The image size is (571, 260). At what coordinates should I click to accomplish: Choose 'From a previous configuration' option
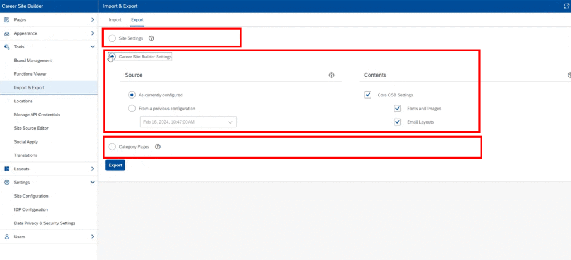(x=132, y=109)
